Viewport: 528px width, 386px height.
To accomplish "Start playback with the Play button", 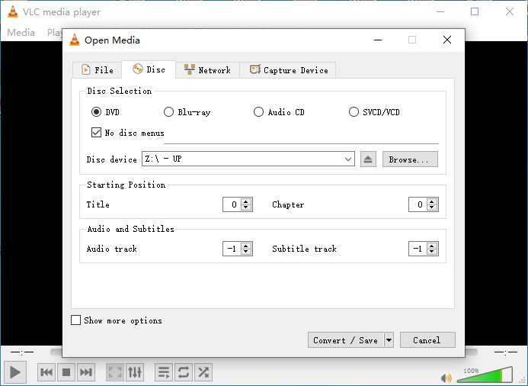I will tap(14, 372).
